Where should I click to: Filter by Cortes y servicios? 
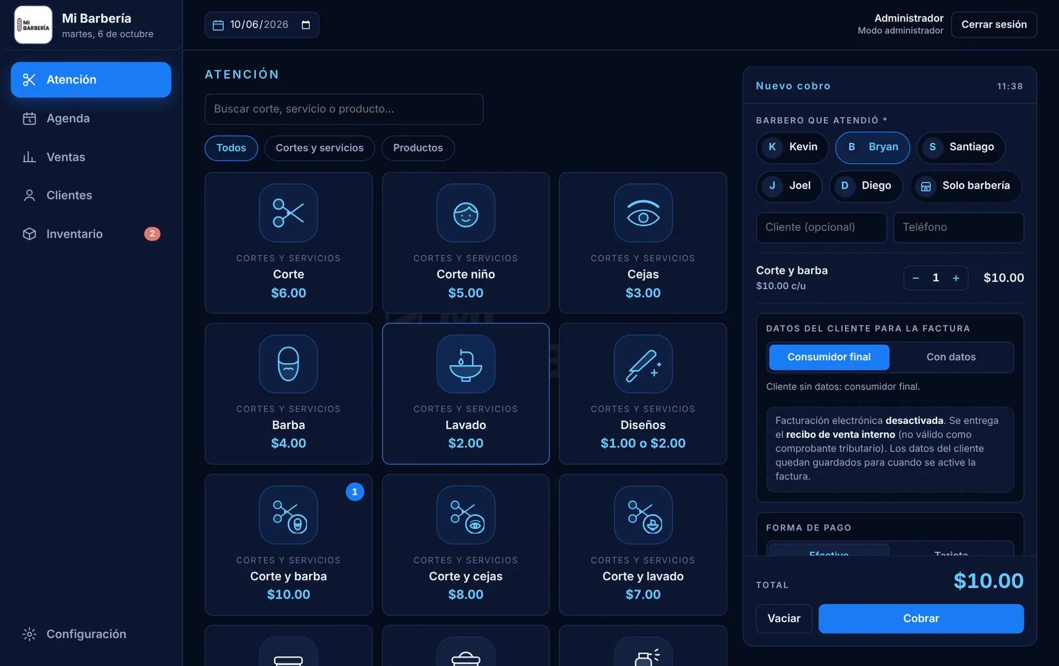tap(320, 148)
